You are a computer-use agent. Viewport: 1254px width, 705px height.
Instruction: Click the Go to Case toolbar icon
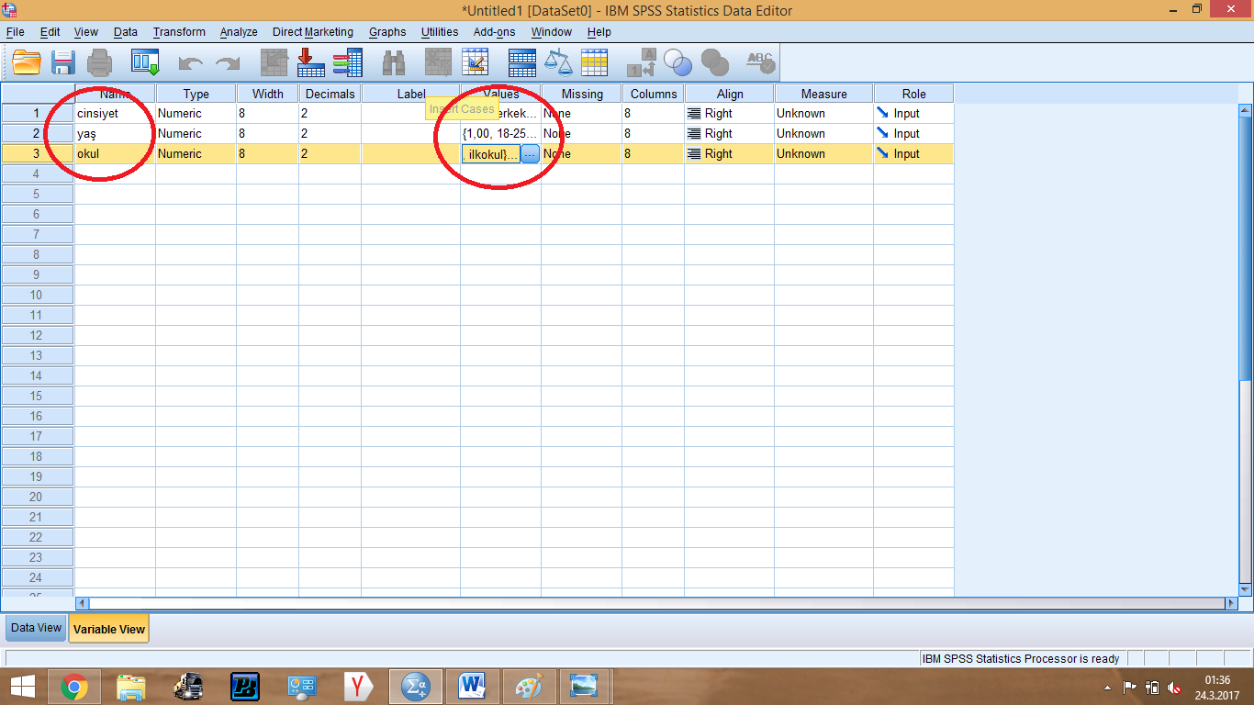pos(274,62)
